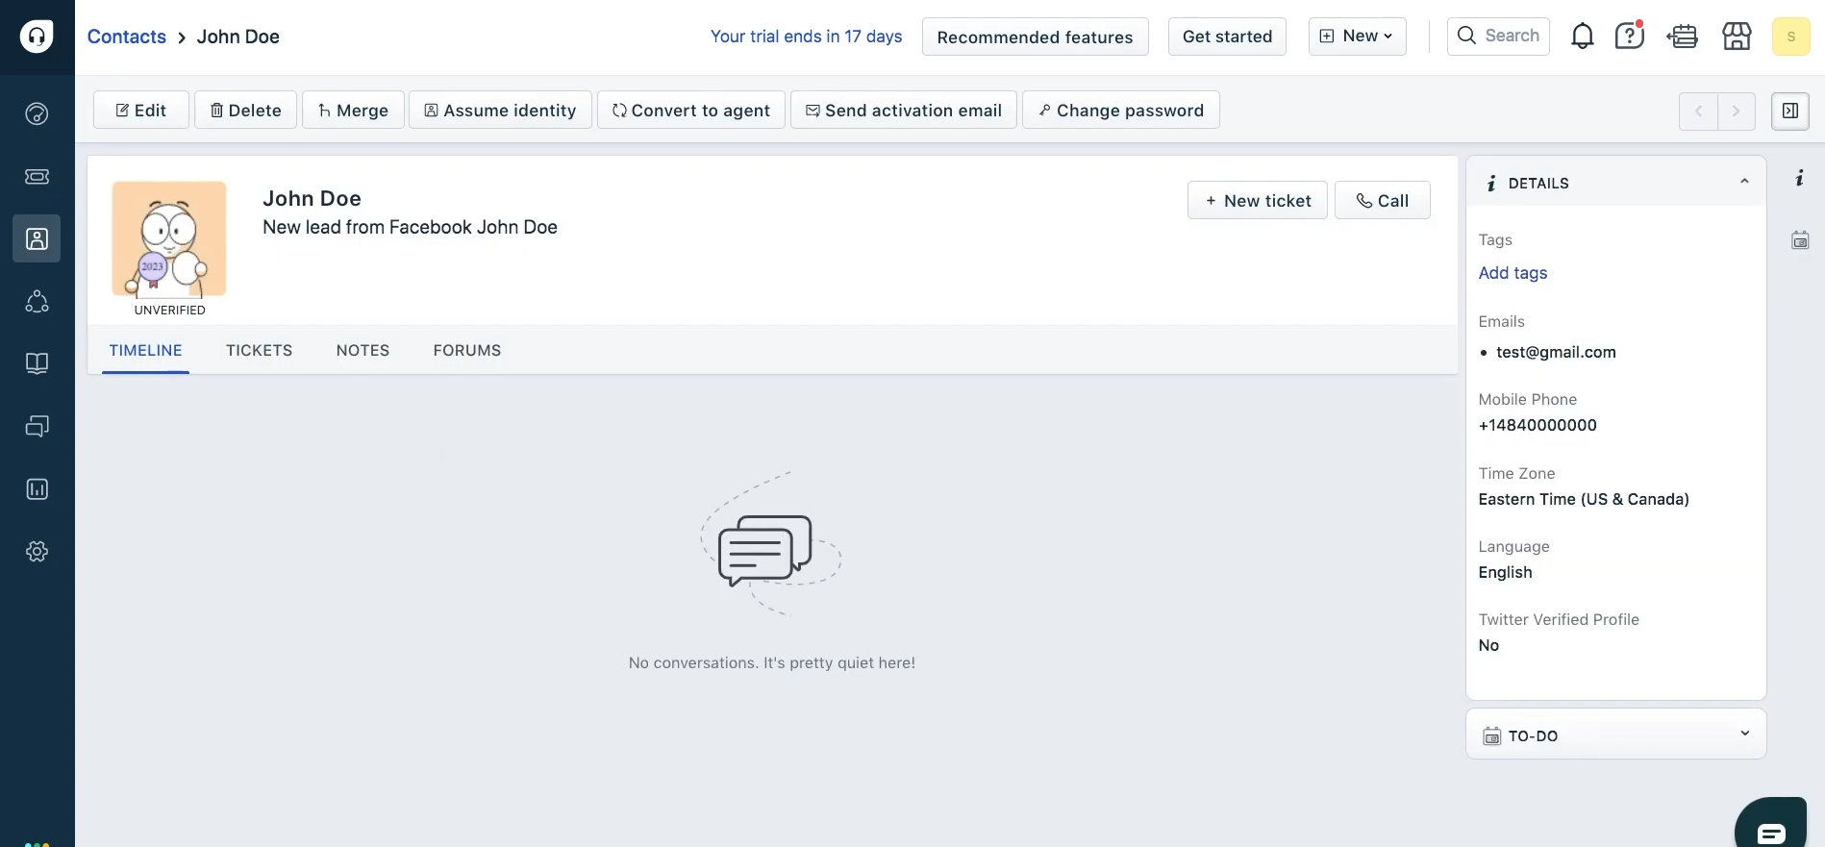Click John Doe's profile picture
Viewport: 1825px width, 847px height.
[169, 238]
